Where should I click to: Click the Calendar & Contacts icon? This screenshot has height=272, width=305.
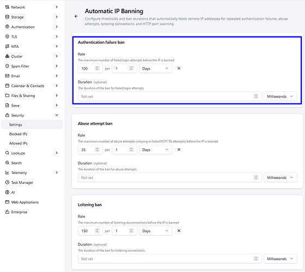click(x=7, y=86)
